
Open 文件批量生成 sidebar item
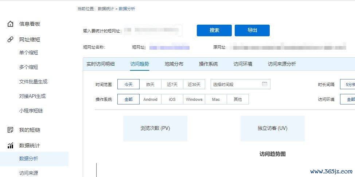[x=33, y=82]
